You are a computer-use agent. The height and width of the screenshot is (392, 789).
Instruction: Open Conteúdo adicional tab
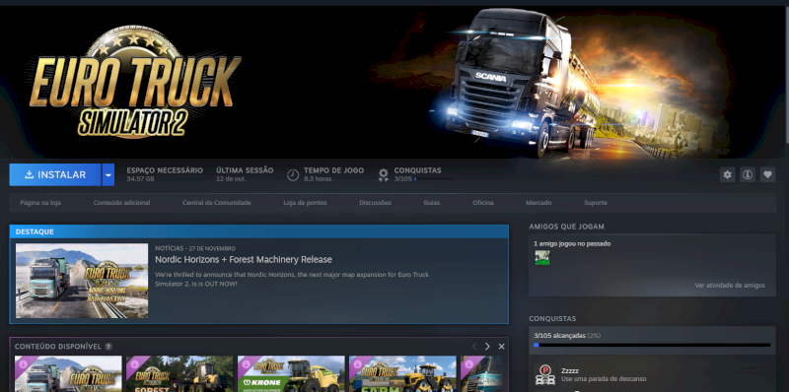[121, 203]
